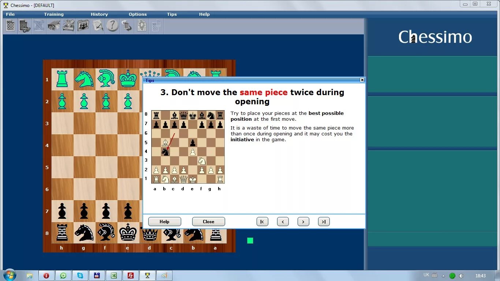Click the notepad with pencil toolbar icon
The width and height of the screenshot is (500, 281).
point(98,26)
